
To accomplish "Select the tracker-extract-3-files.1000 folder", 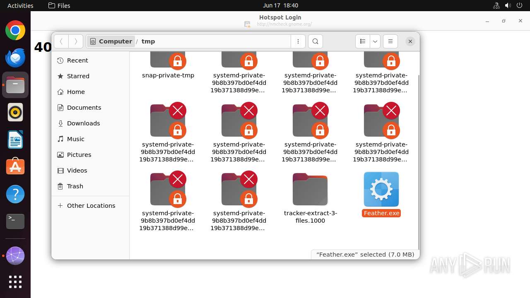I will tap(310, 189).
